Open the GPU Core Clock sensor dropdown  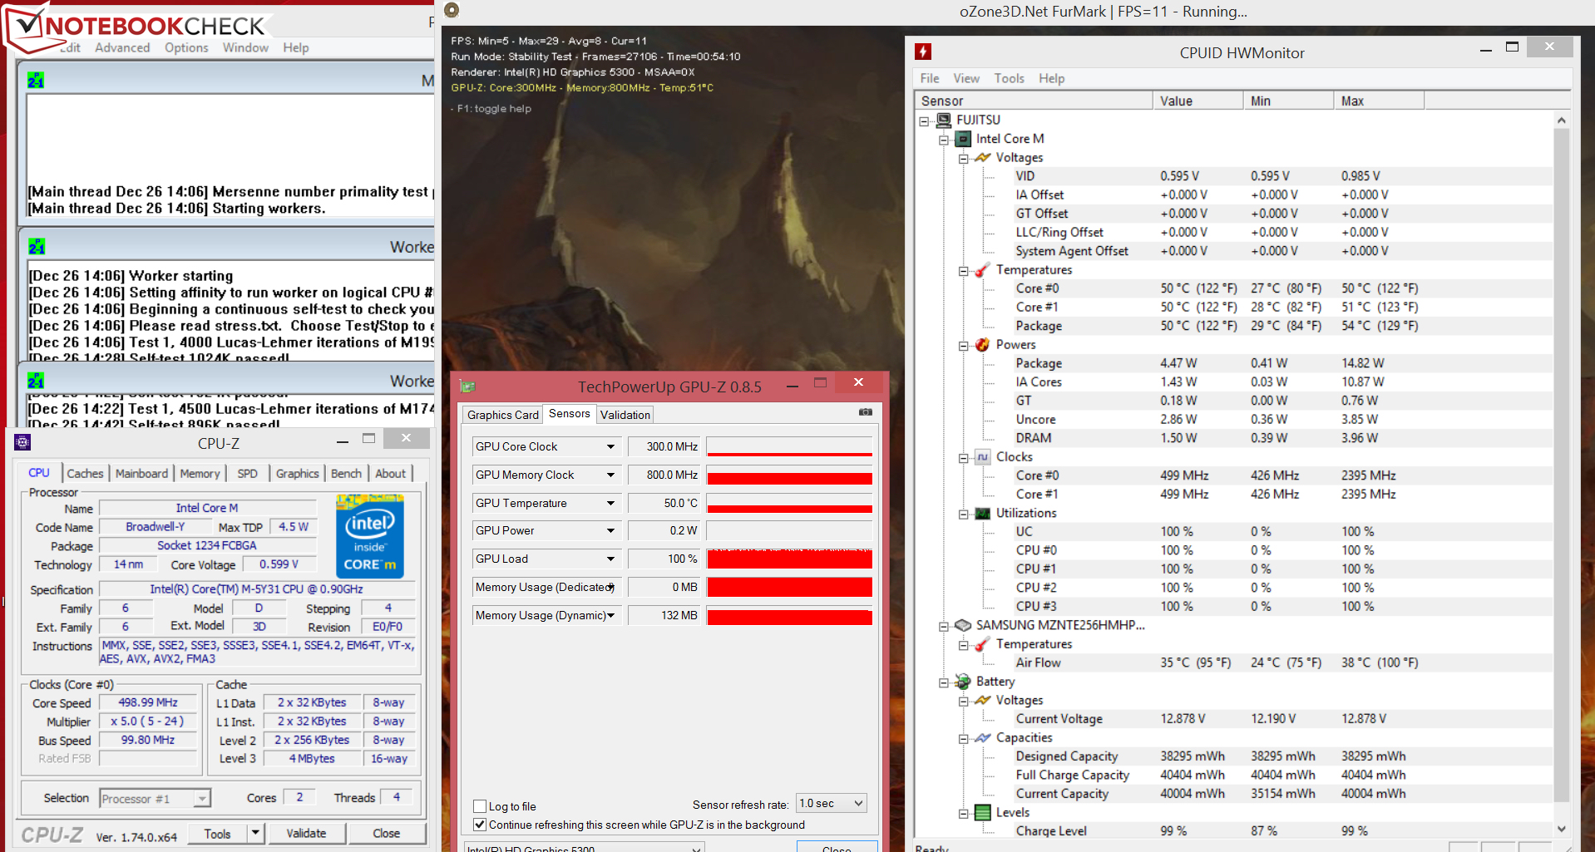(x=610, y=447)
